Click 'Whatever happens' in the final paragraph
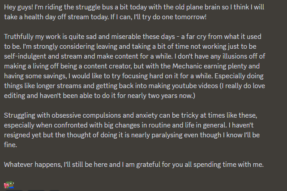The image size is (287, 191). coord(33,165)
